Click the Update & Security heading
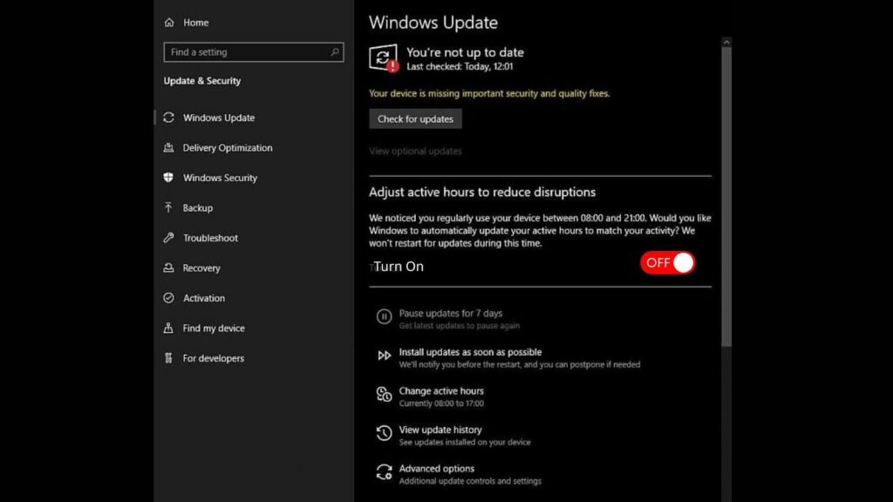This screenshot has width=893, height=502. pyautogui.click(x=202, y=81)
